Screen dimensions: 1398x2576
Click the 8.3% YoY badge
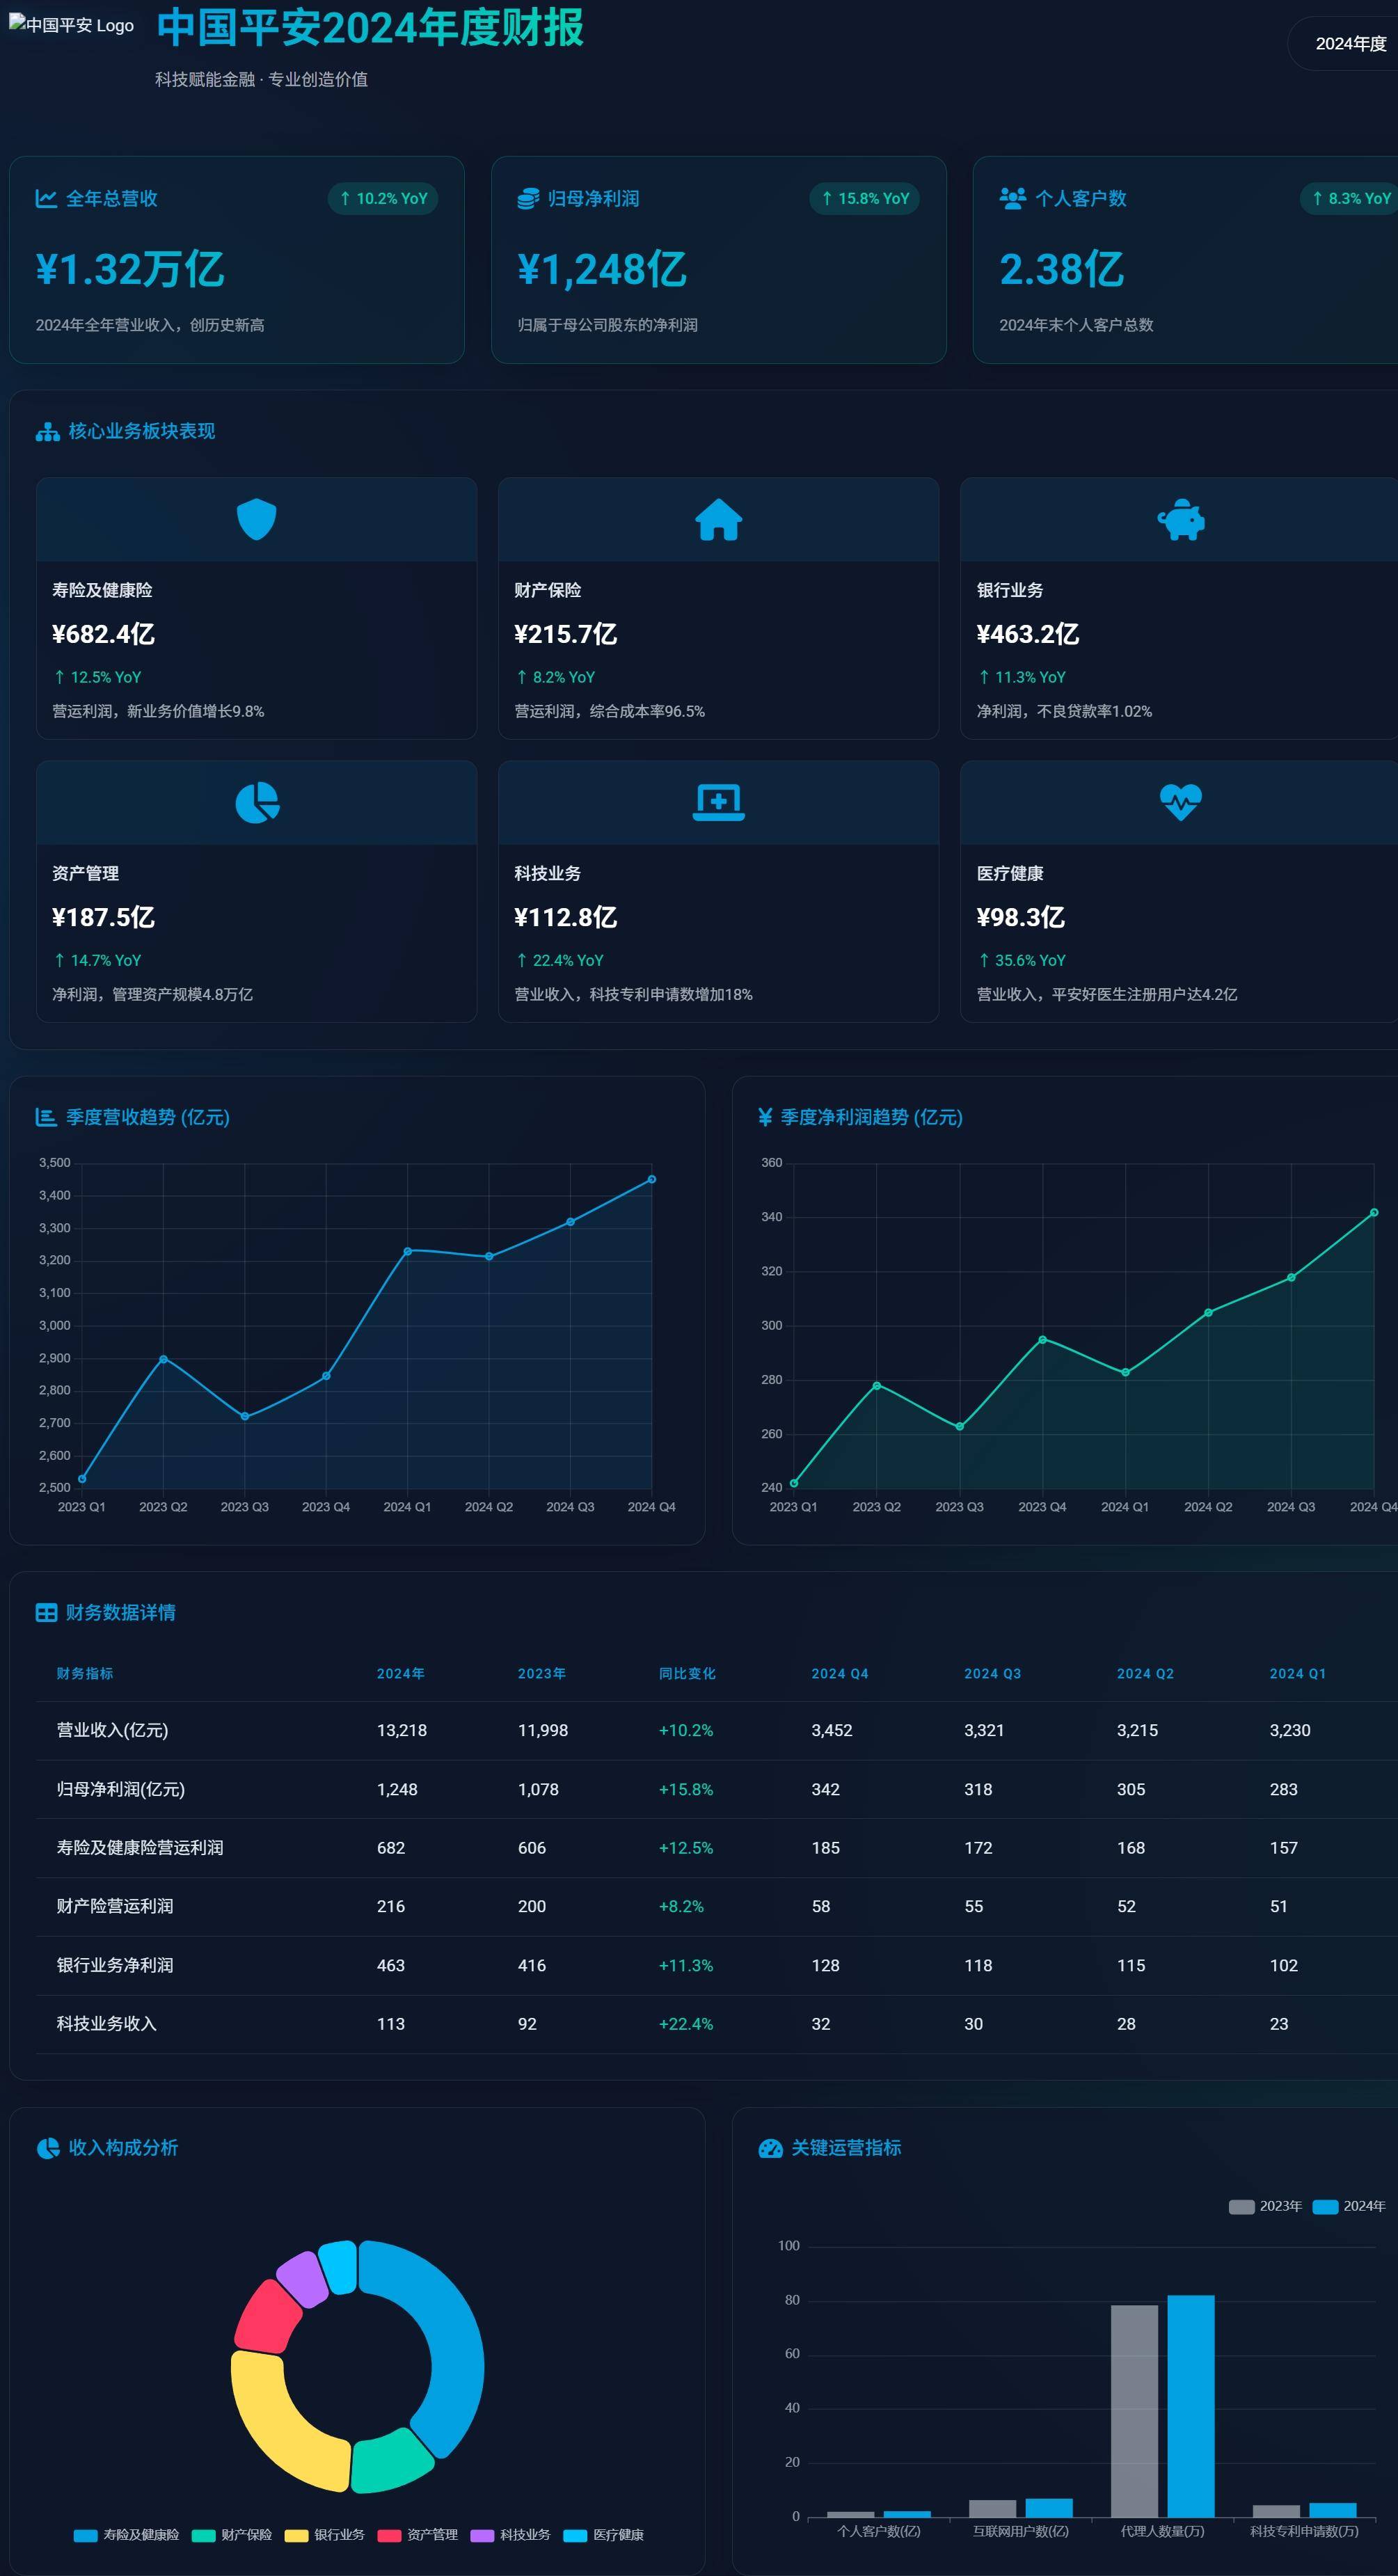tap(1350, 198)
